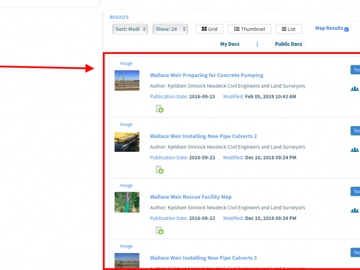Select the My Docs tab
This screenshot has width=360, height=270.
pos(229,44)
